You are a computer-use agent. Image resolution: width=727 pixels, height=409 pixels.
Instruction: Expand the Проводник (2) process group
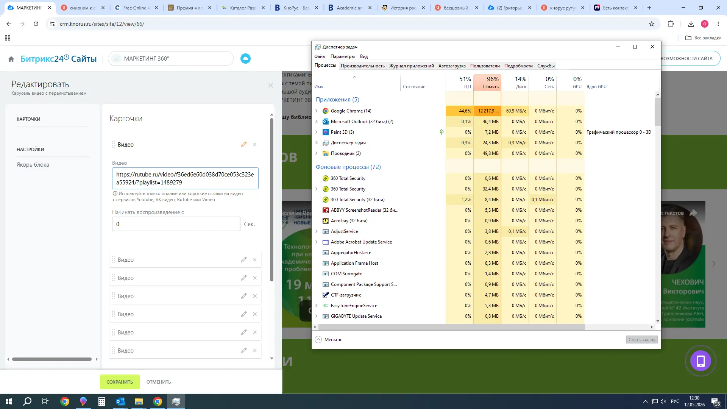[x=317, y=153]
